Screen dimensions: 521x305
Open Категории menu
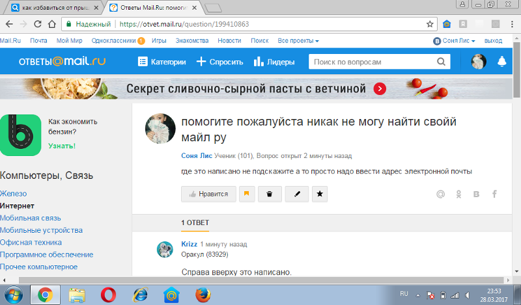click(162, 62)
